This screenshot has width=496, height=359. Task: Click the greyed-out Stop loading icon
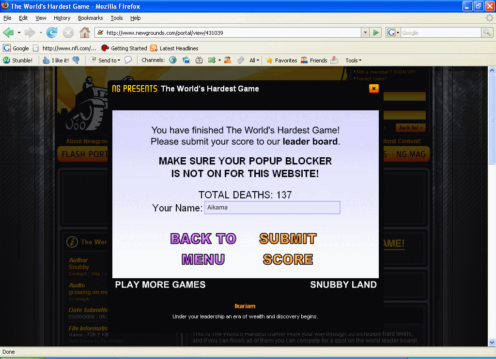click(x=68, y=32)
